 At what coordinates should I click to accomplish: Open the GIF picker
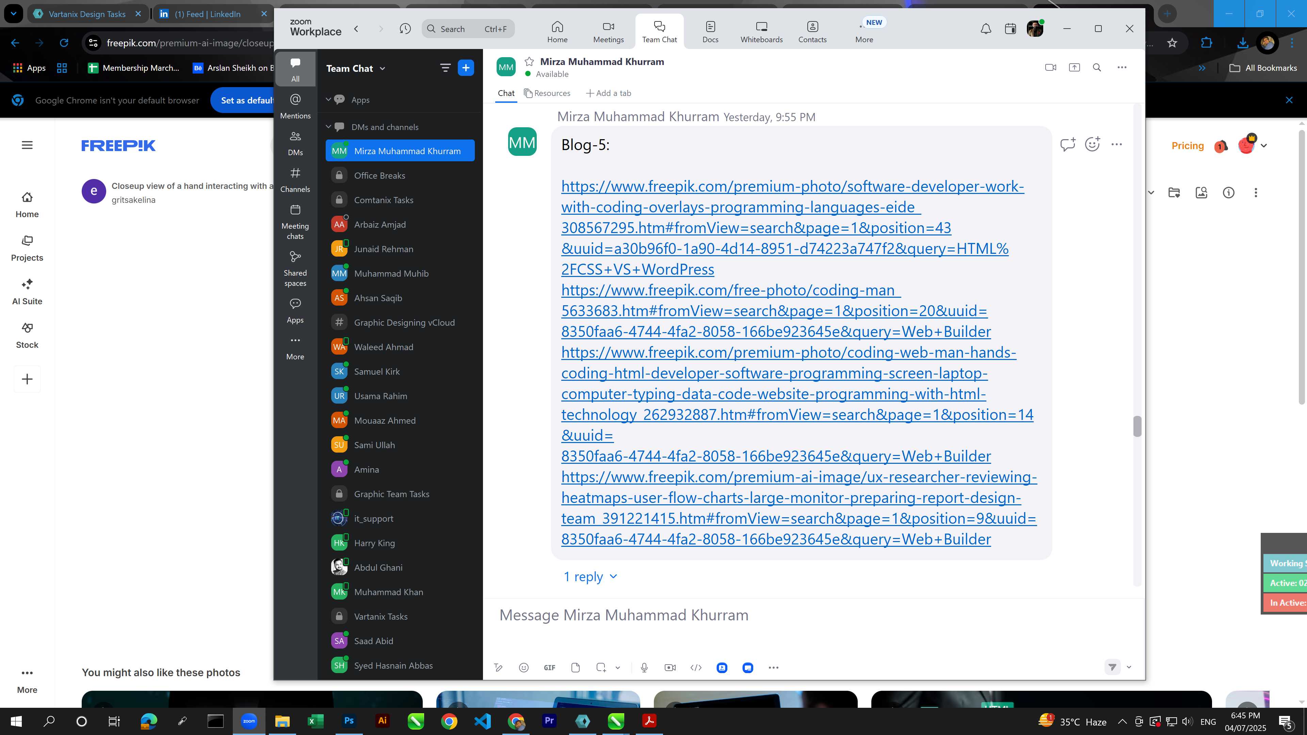point(549,668)
